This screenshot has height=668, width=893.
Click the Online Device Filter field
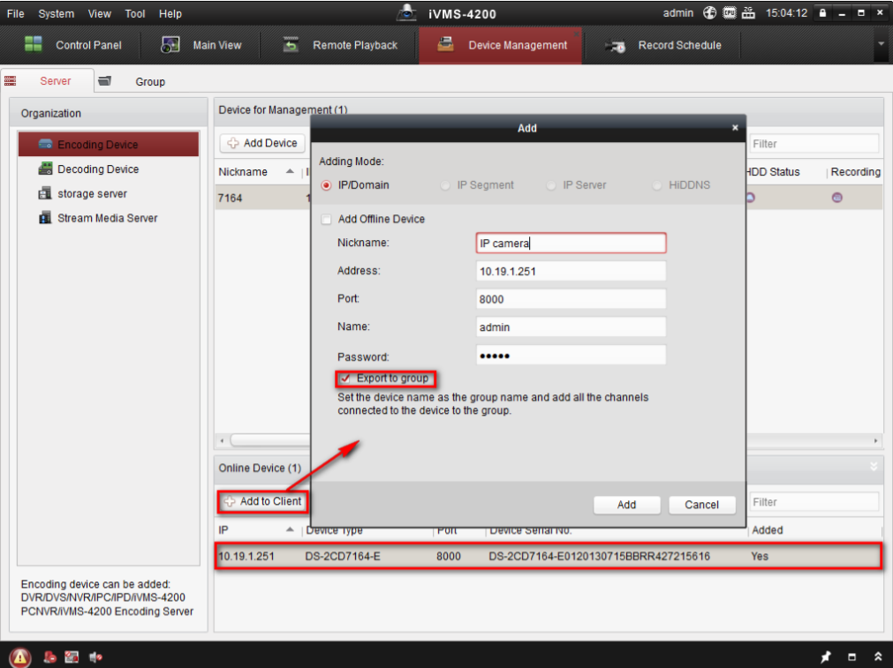coord(814,502)
